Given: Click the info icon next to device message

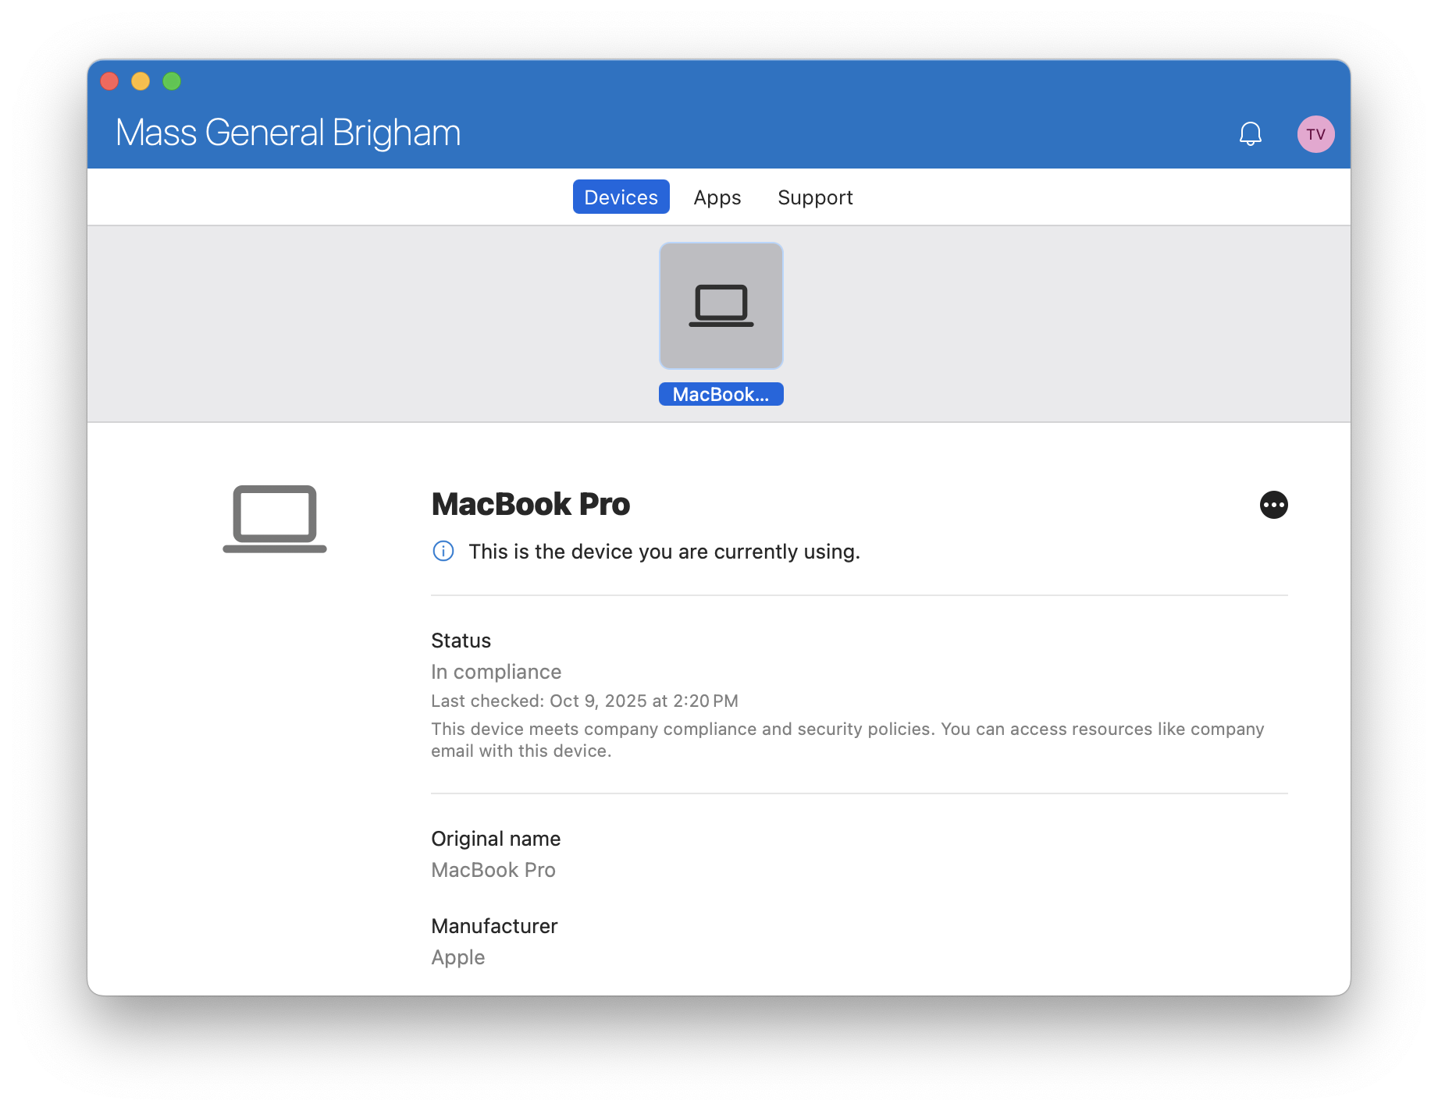Looking at the screenshot, I should (443, 551).
